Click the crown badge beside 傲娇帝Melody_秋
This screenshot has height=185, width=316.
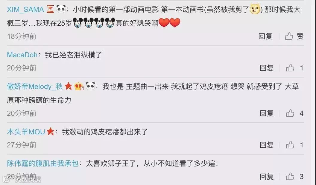coord(79,86)
